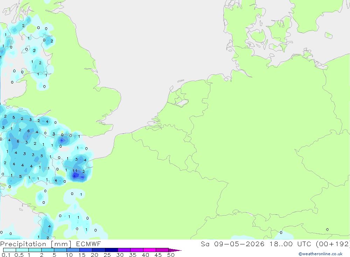
Task: Open the weatheronline.co.uk copyright link
Action: point(321,254)
